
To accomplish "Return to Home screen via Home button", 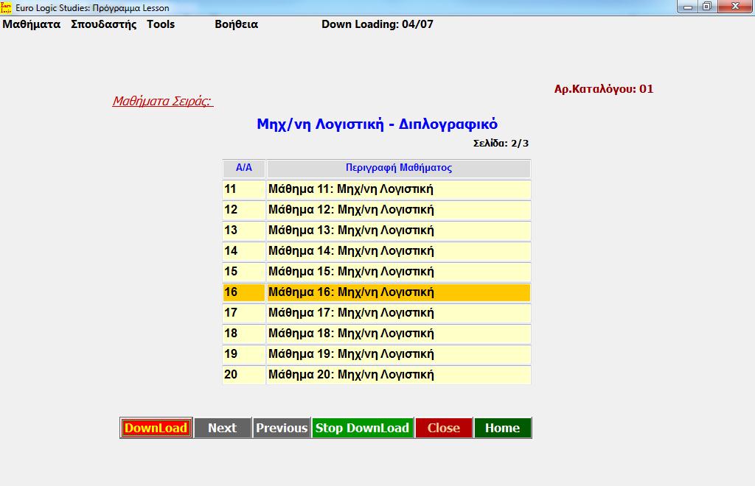I will [x=503, y=428].
